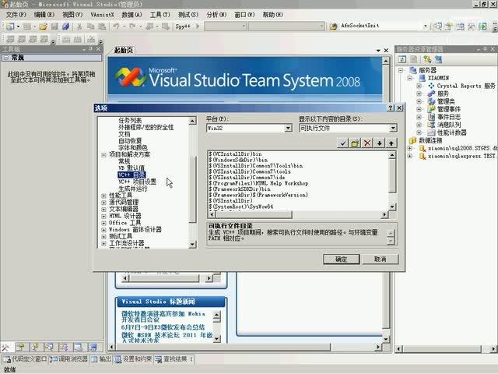Open the Output tab at bottom
The width and height of the screenshot is (498, 374).
[x=101, y=359]
